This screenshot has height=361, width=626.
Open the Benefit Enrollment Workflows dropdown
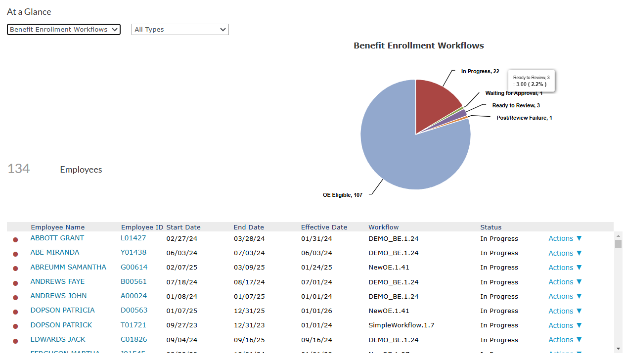pyautogui.click(x=64, y=30)
